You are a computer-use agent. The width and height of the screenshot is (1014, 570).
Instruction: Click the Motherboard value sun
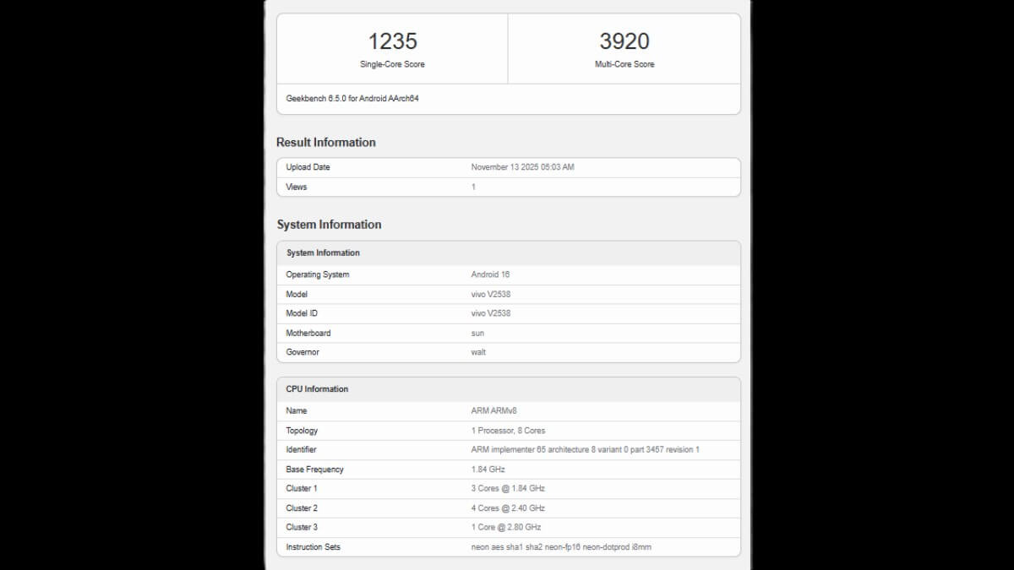[x=477, y=333]
